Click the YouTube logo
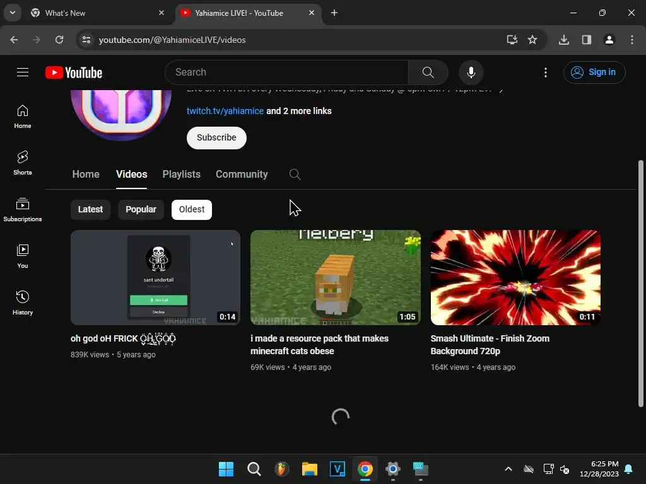 [x=74, y=72]
